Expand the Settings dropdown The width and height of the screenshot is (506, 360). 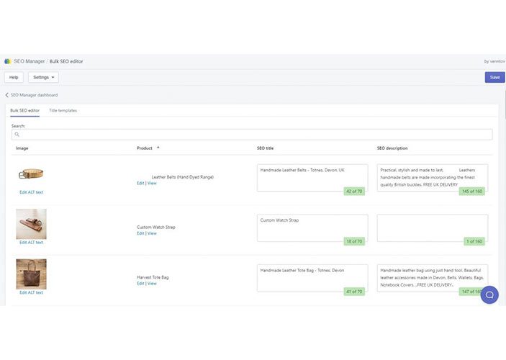click(x=44, y=77)
